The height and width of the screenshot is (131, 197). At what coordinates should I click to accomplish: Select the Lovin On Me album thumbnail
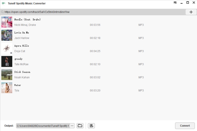pos(7,35)
